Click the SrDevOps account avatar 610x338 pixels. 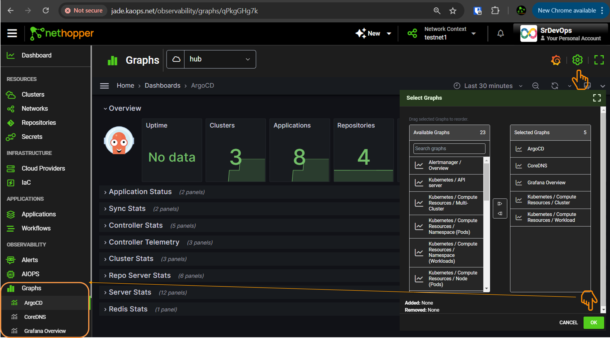[x=528, y=33]
